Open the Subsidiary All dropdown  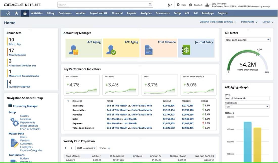tap(247, 107)
